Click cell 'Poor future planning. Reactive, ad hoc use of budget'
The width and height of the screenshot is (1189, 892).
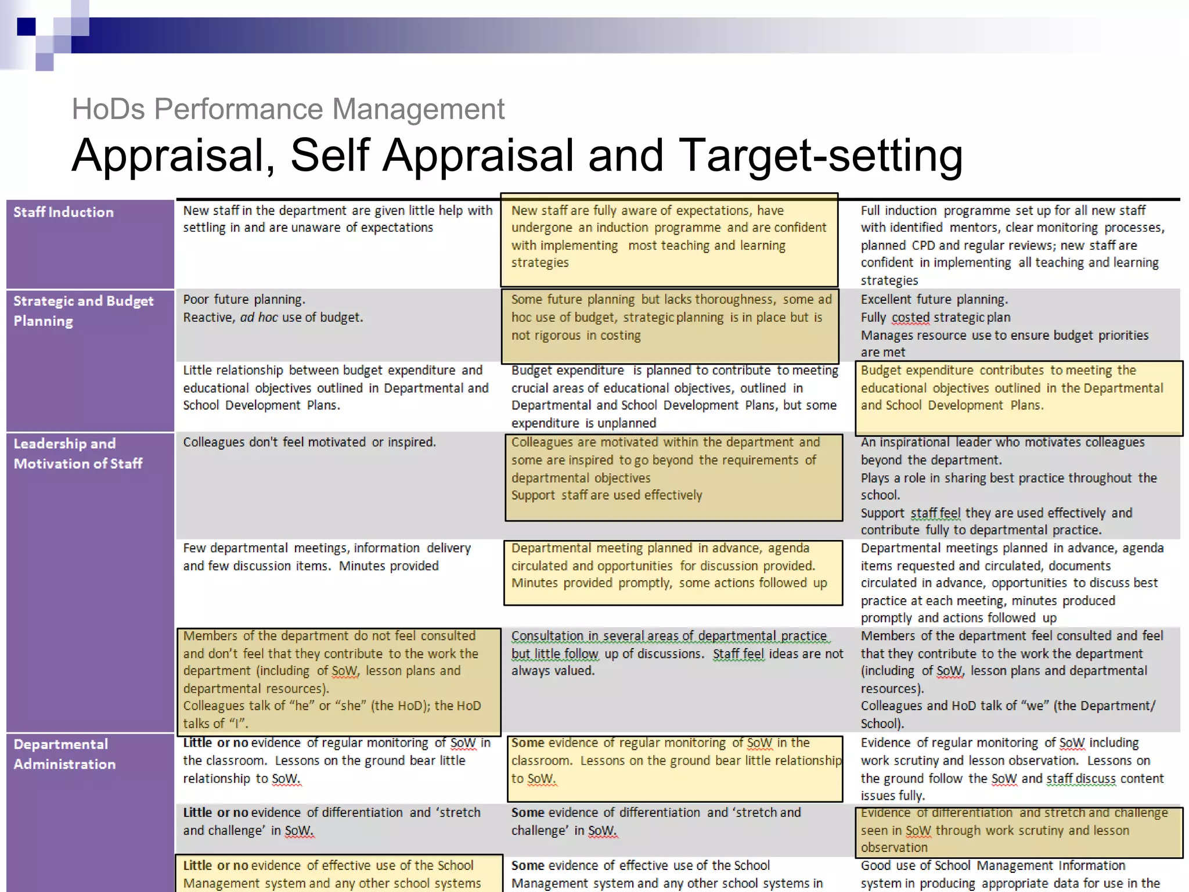tap(338, 325)
